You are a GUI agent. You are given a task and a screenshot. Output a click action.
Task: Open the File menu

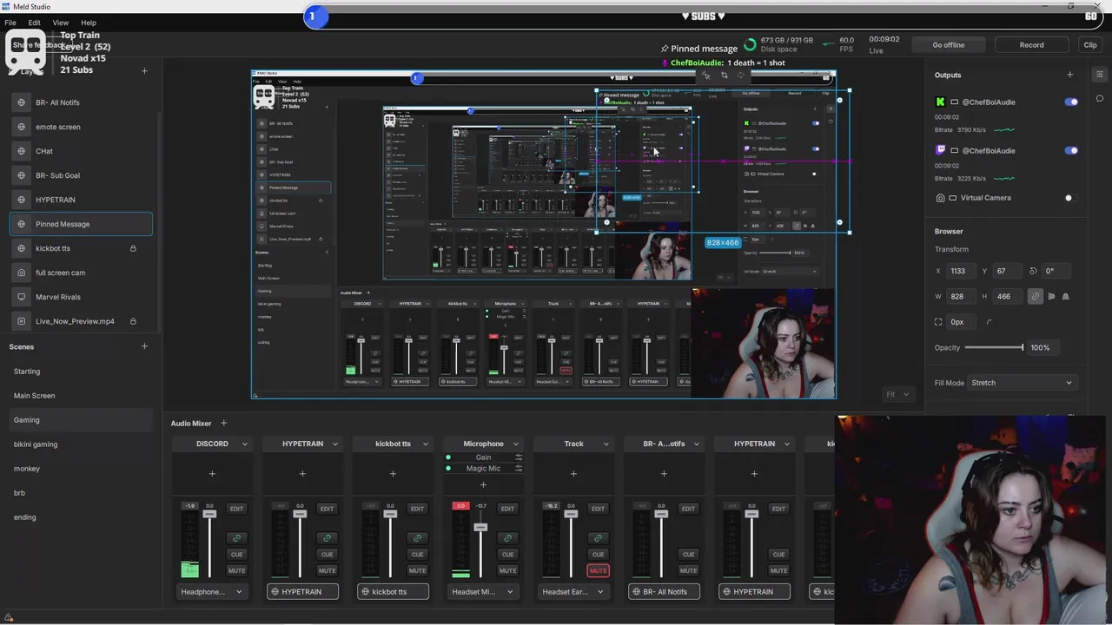(10, 23)
